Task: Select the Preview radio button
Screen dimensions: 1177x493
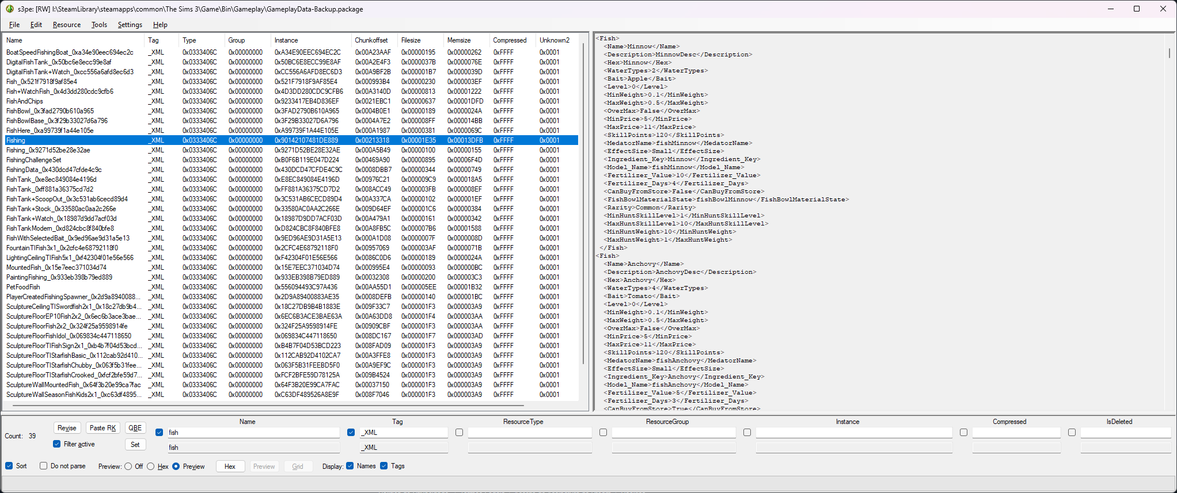Action: (176, 467)
